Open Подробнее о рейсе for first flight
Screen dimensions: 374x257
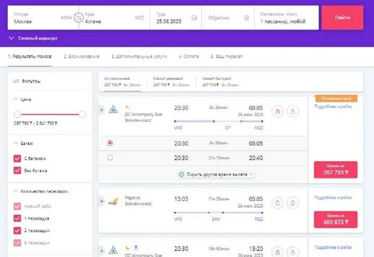[x=333, y=106]
